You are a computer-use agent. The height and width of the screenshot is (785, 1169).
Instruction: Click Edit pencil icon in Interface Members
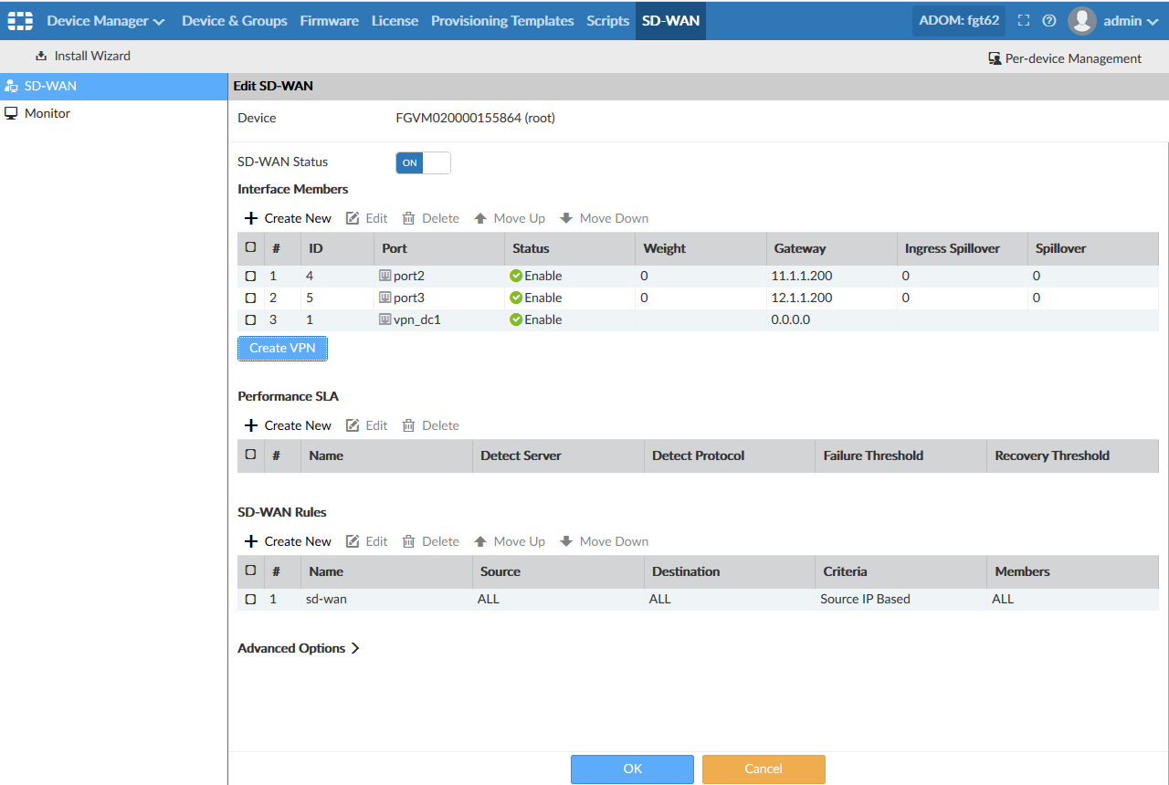coord(353,218)
